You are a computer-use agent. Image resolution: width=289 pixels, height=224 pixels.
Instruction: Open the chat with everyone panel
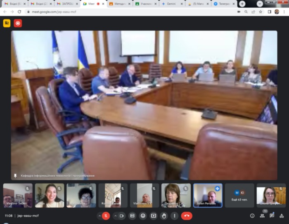pos(272,215)
